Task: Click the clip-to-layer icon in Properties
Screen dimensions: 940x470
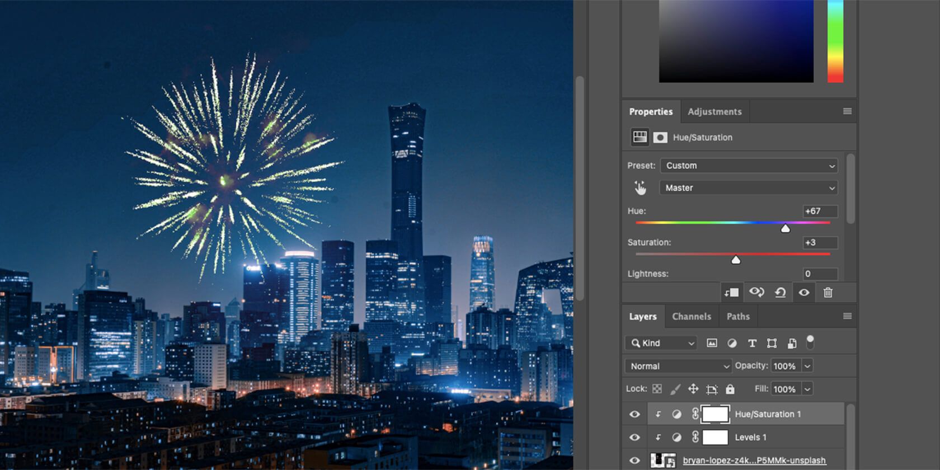Action: click(731, 292)
